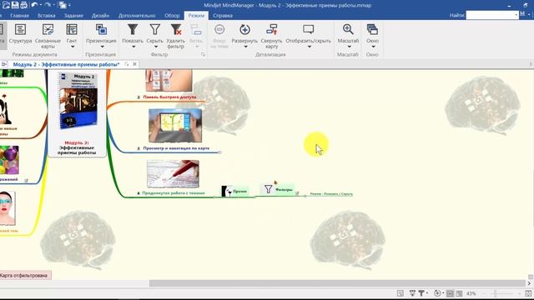The height and width of the screenshot is (300, 534).
Task: Expand the Презентация dropdown arrow
Action: (102, 47)
